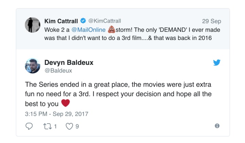Click the tweet info icon
Screen dimensions: 245x143
[217, 126]
